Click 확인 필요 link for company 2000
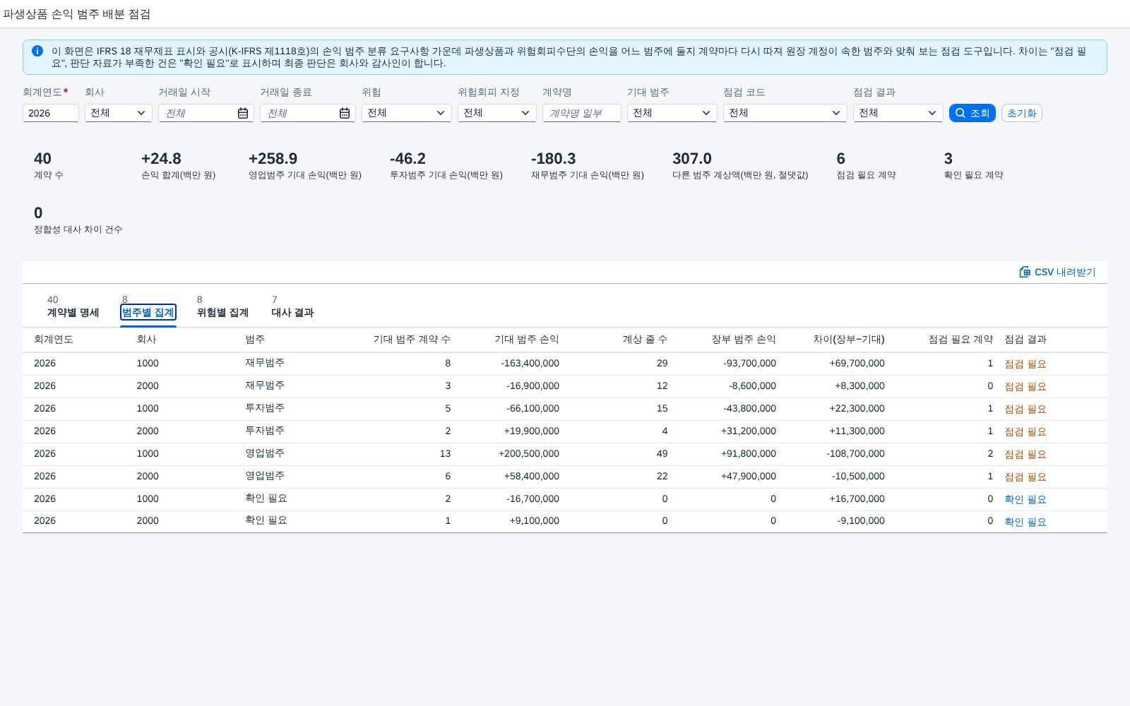The height and width of the screenshot is (706, 1130). click(x=1025, y=522)
